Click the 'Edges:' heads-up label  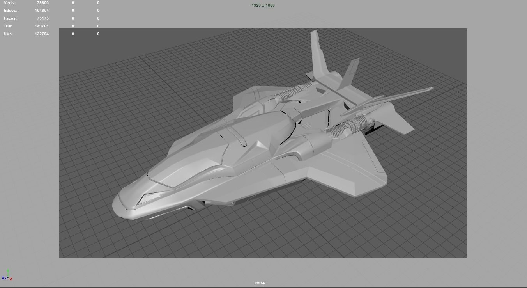(x=11, y=11)
